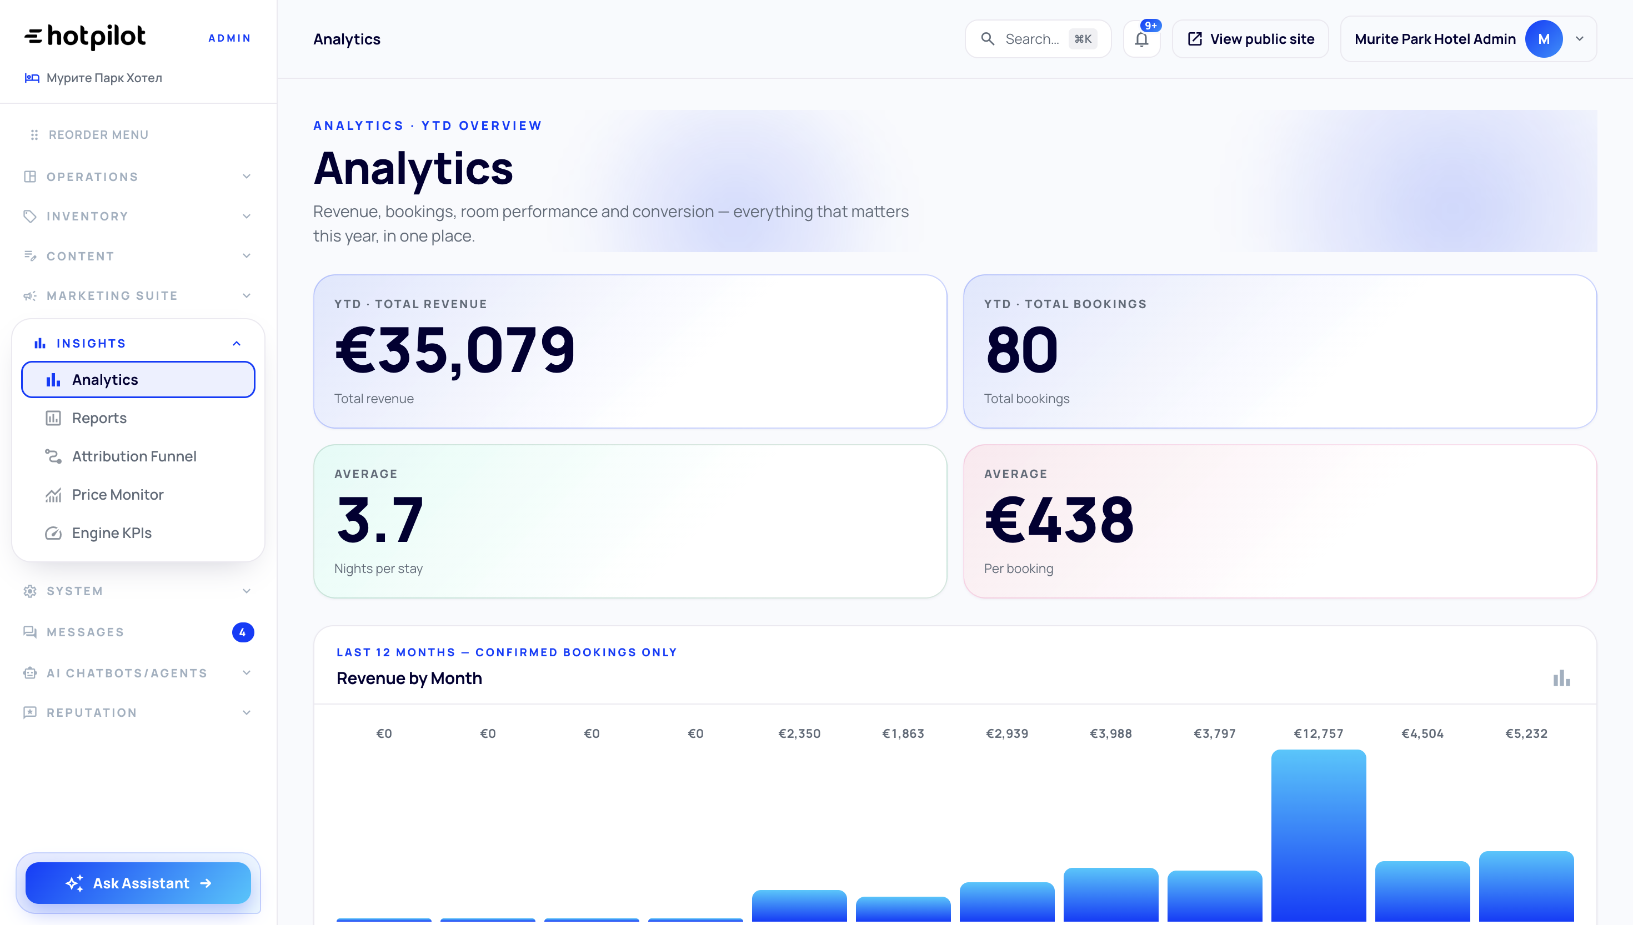Expand the Operations chevron
The height and width of the screenshot is (925, 1633).
tap(247, 177)
